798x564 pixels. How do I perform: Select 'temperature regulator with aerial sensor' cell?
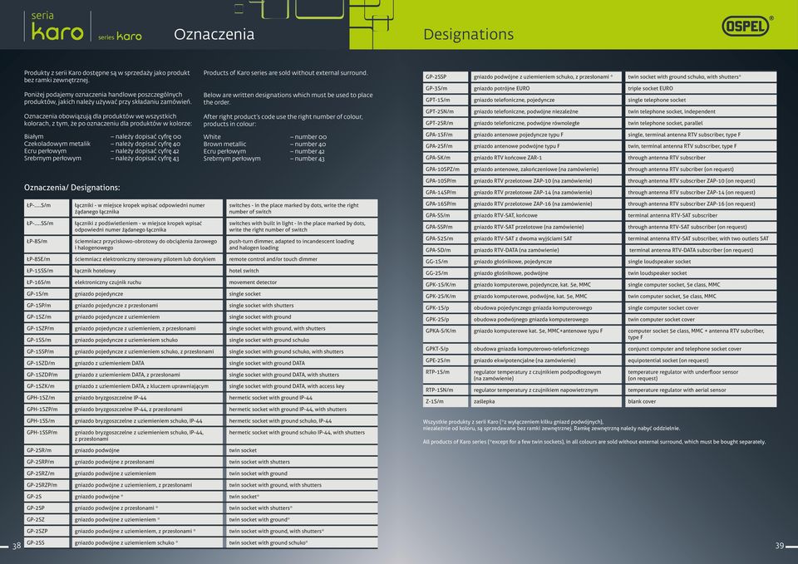coord(701,390)
